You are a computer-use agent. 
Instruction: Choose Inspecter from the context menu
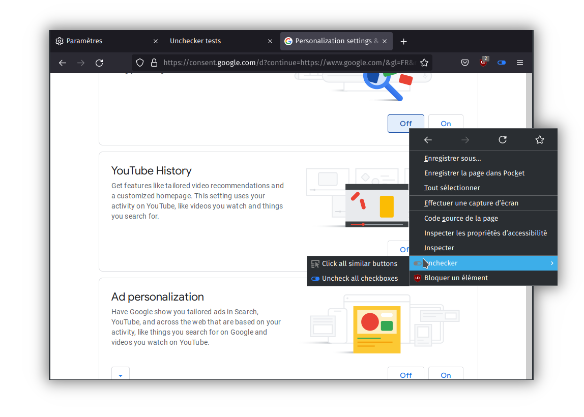pos(483,248)
